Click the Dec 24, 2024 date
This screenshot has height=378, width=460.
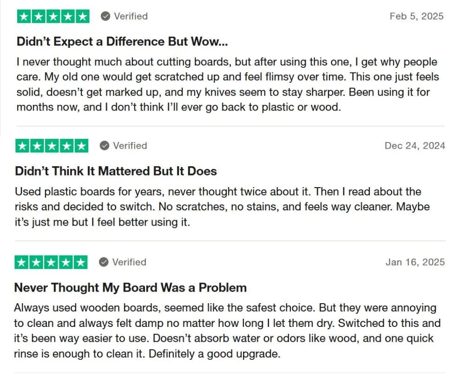click(415, 145)
